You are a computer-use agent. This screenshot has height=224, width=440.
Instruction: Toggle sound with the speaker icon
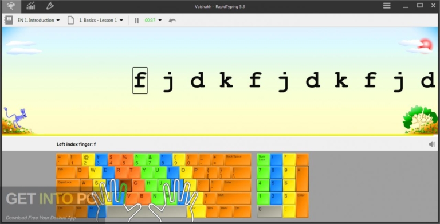point(432,144)
